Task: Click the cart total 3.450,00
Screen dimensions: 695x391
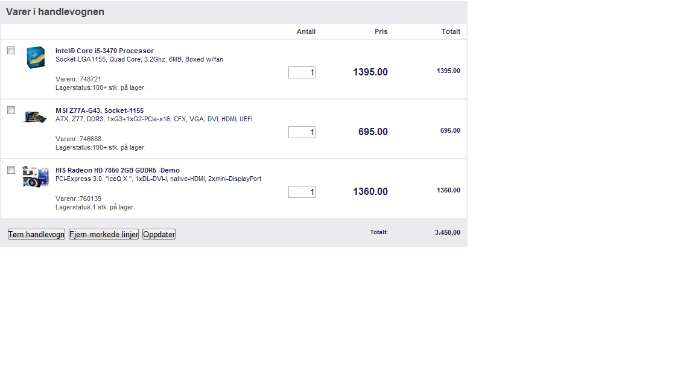Action: click(x=447, y=232)
